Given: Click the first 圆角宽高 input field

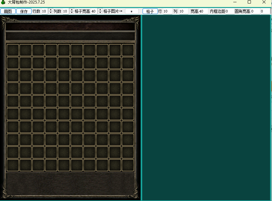Looking at the screenshot, I should coord(255,11).
